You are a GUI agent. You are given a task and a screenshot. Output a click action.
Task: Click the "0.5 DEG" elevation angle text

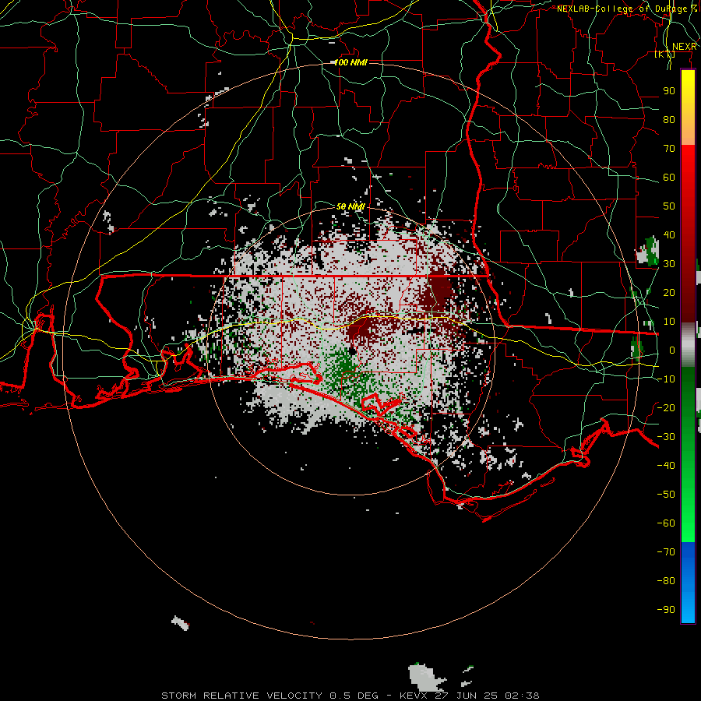point(354,696)
